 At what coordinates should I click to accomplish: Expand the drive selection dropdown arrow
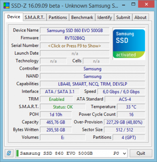(x=124, y=153)
